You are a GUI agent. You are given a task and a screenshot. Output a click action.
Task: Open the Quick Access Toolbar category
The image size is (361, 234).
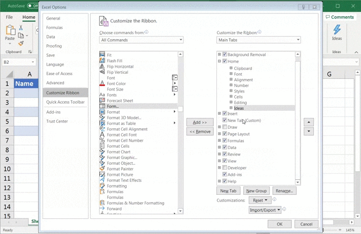(66, 102)
